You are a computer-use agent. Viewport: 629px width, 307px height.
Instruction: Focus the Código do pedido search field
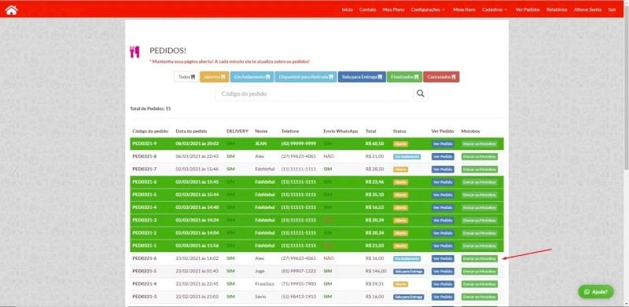[314, 93]
